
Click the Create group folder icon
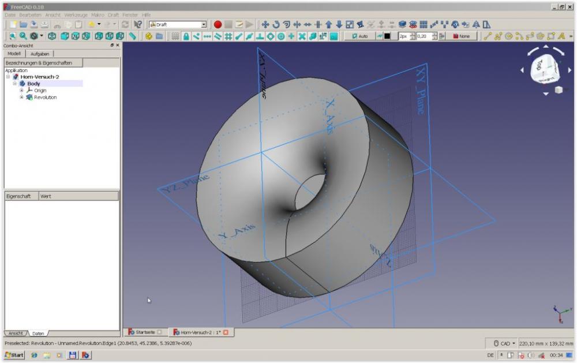159,36
